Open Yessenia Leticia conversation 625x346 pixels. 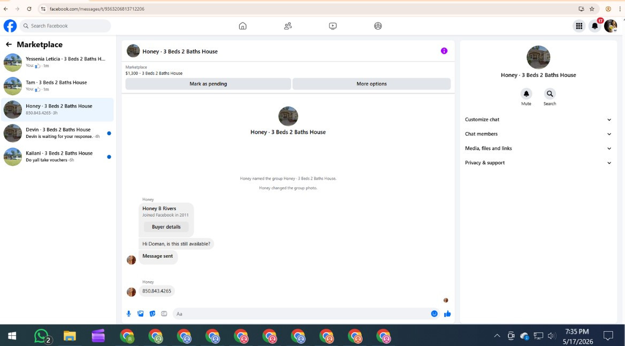58,62
